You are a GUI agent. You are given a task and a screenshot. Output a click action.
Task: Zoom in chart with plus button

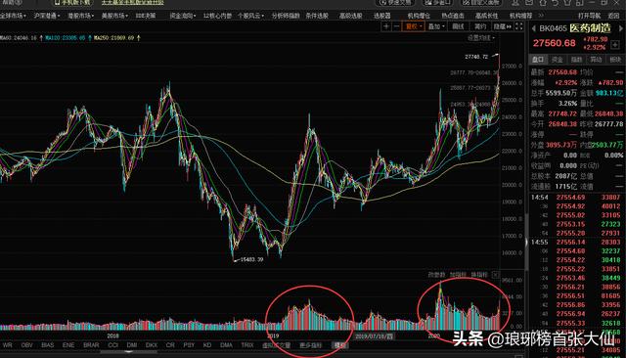386,26
